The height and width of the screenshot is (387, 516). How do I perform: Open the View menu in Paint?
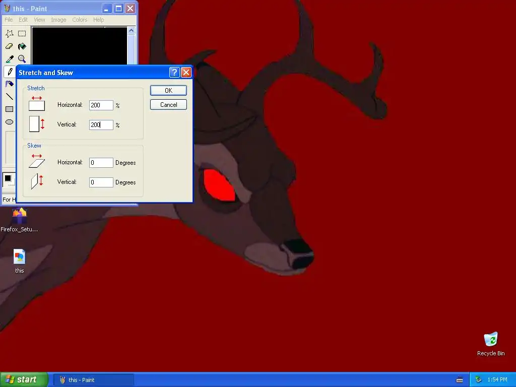[x=39, y=20]
